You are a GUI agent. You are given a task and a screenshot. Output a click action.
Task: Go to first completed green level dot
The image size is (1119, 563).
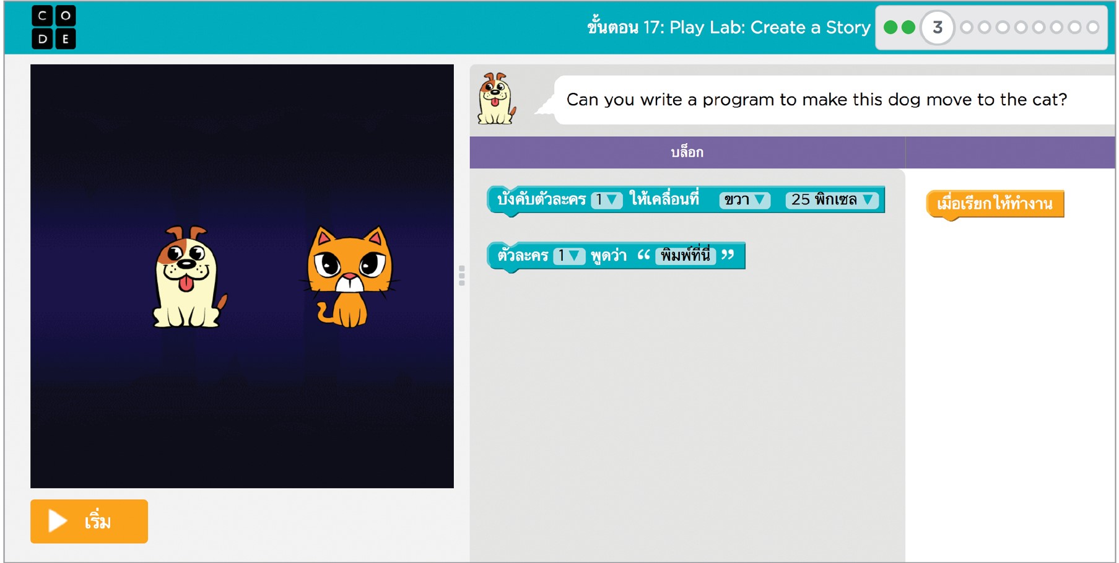coord(890,27)
